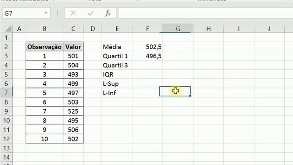
Task: Click cell with value 495
Action: pyautogui.click(x=73, y=121)
